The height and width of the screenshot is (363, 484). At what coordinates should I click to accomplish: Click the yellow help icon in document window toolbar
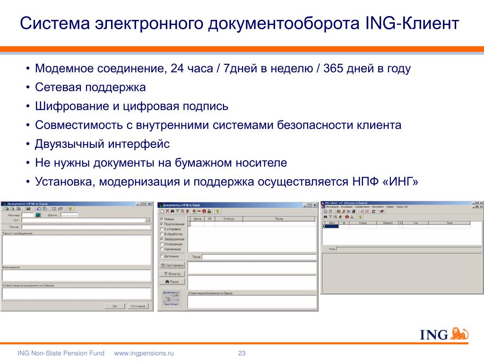[70, 208]
